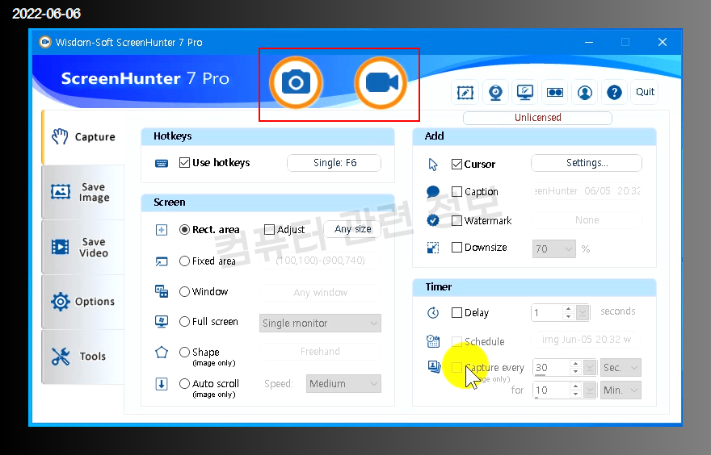Select the Rect. area radio button
This screenshot has width=711, height=455.
point(184,230)
